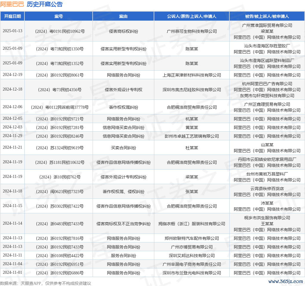Screen dimensions: 305x286
Task: Select case number 浙10民初762号
Action: [67, 177]
